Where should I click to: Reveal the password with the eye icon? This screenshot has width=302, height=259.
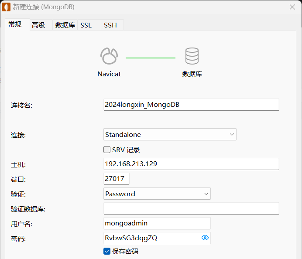click(205, 238)
